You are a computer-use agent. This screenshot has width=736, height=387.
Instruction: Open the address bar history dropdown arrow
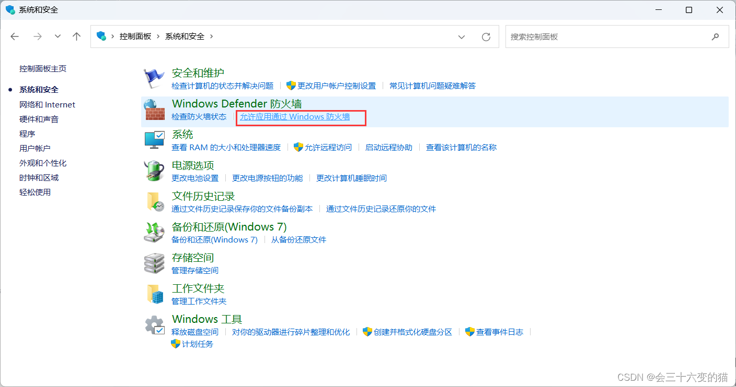click(x=462, y=37)
